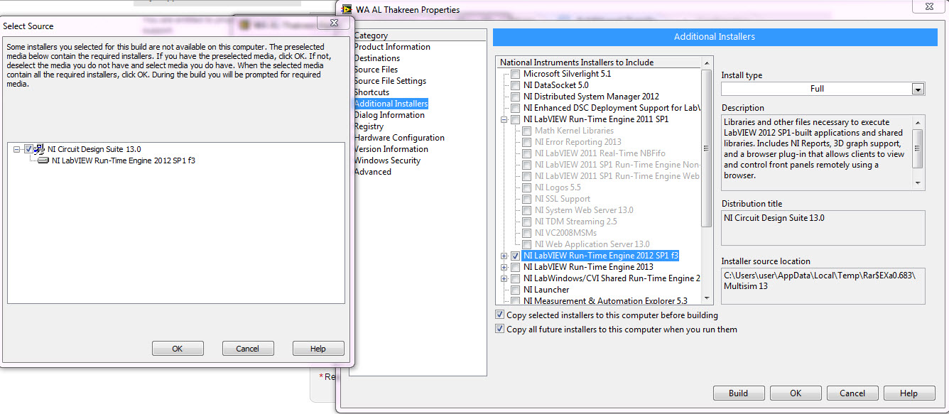Select the Source Files category
The image size is (949, 414).
click(x=376, y=70)
